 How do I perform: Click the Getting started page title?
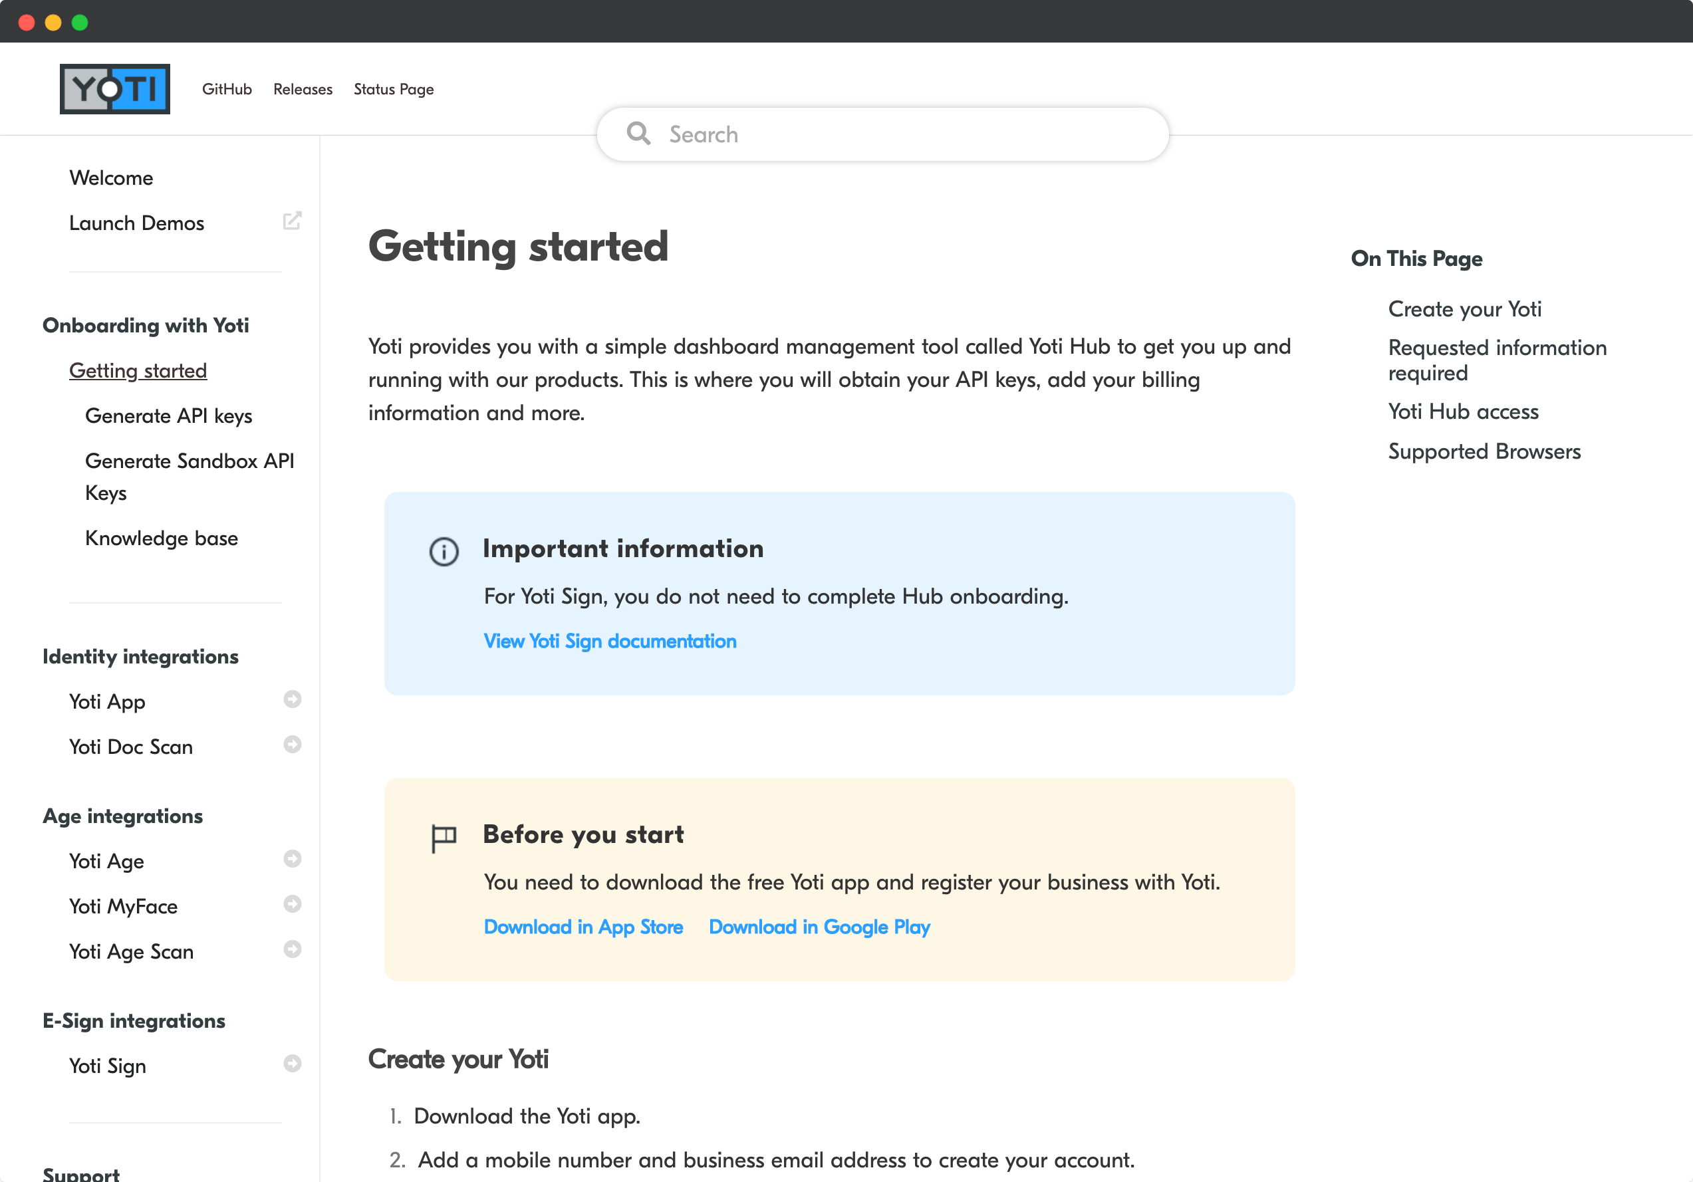[519, 246]
